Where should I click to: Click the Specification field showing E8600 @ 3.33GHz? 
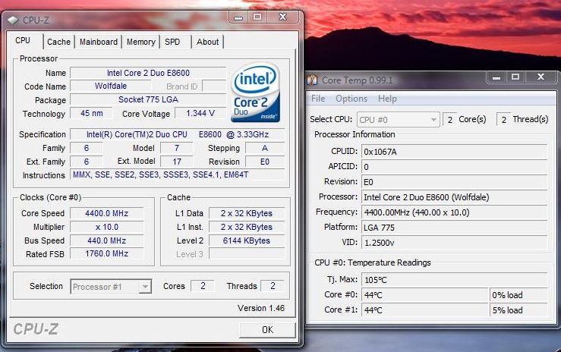tap(178, 134)
